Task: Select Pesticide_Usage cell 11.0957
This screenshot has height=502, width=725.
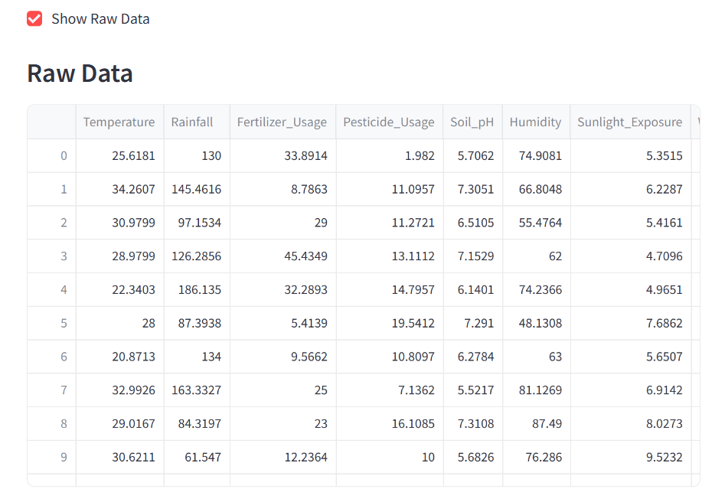Action: click(x=390, y=189)
